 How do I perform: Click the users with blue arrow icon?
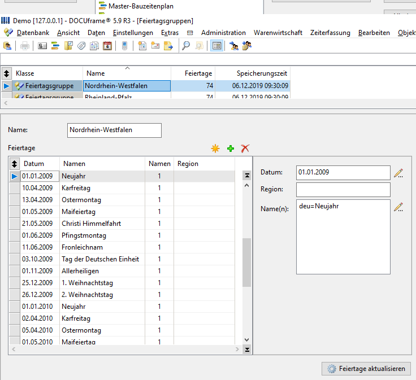coord(234,46)
